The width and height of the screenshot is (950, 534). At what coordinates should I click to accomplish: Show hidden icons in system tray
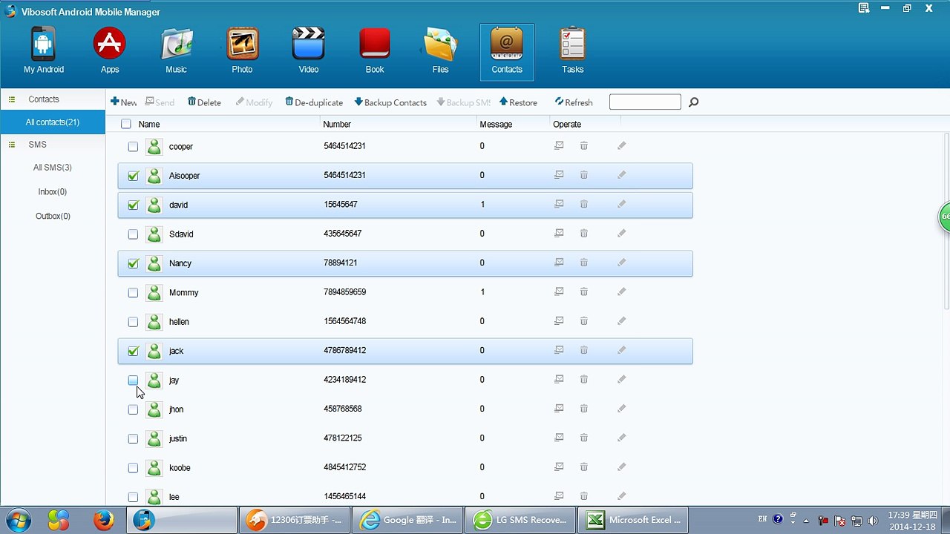806,521
